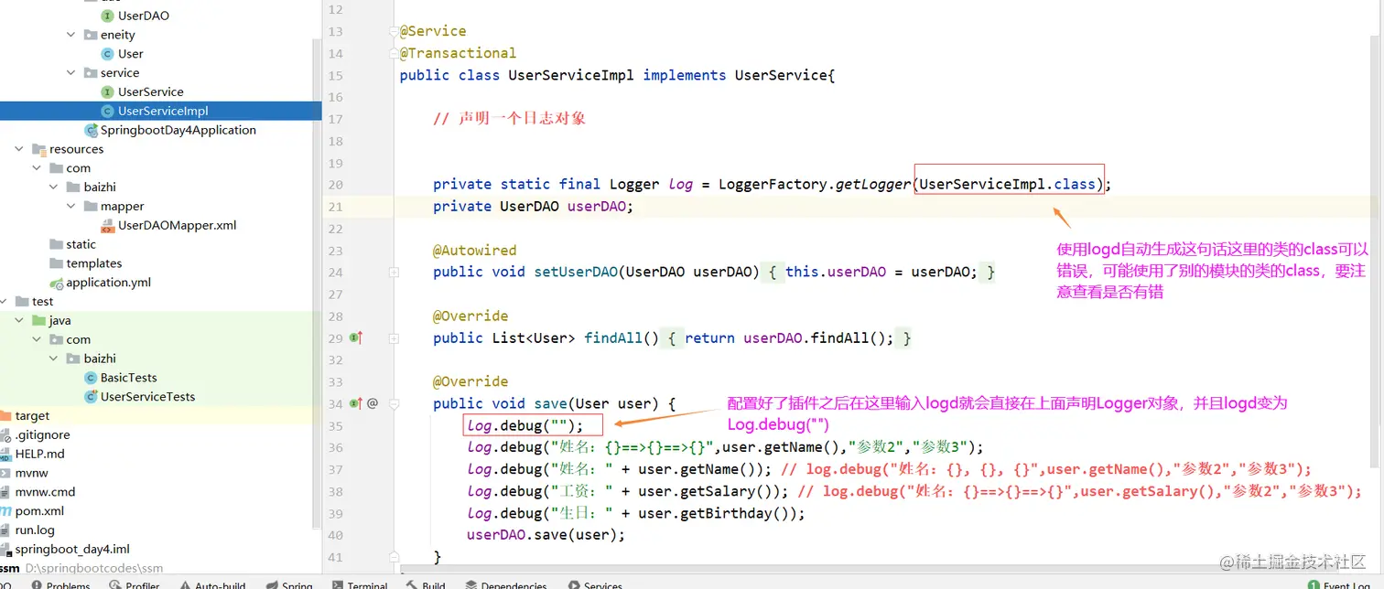Collapse the com folder under resources

click(x=37, y=168)
